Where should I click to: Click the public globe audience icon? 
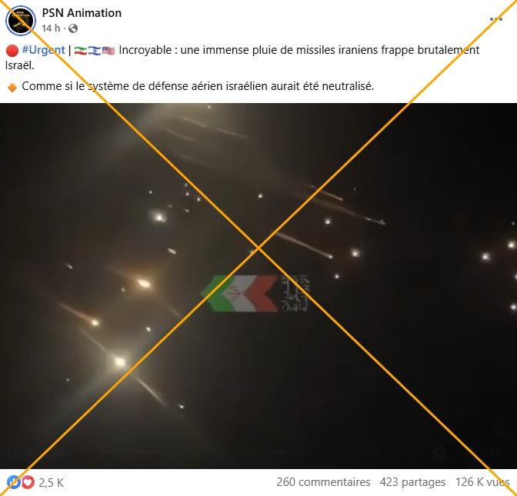(73, 28)
